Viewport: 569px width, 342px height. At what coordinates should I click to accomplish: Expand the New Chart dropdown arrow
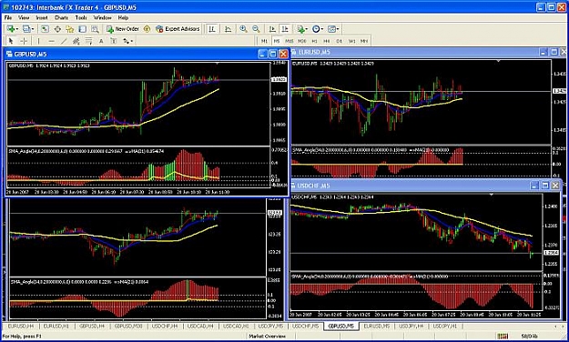[16, 29]
